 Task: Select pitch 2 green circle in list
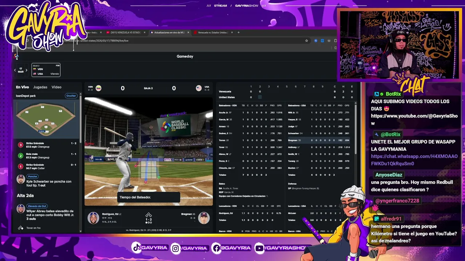click(20, 156)
